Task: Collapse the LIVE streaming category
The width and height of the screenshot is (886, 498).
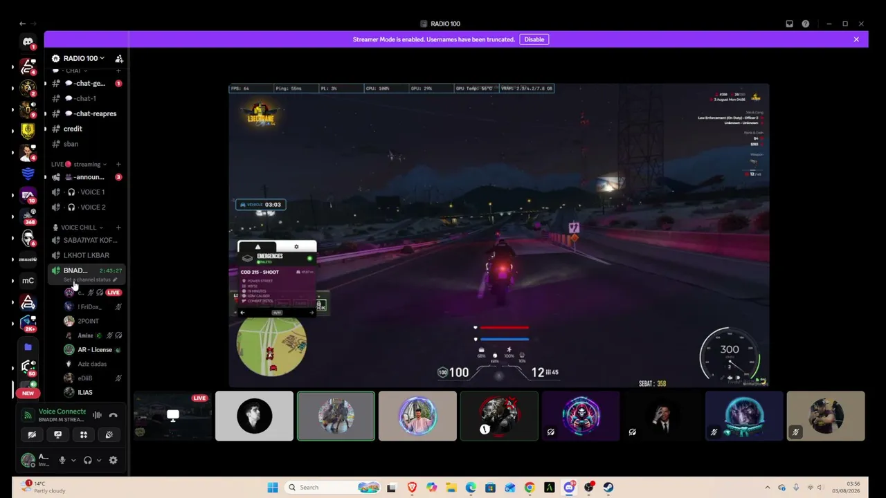Action: pyautogui.click(x=79, y=165)
